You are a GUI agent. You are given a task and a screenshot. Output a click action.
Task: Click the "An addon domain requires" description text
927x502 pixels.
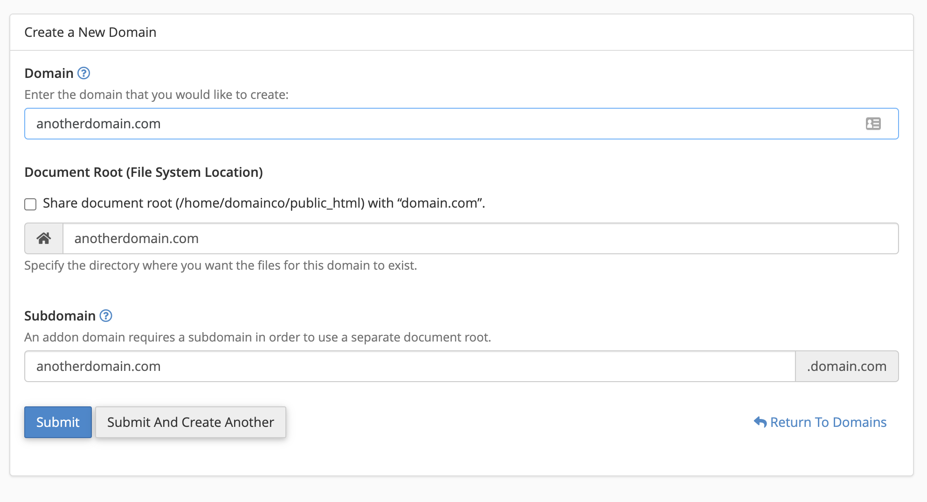click(x=257, y=337)
